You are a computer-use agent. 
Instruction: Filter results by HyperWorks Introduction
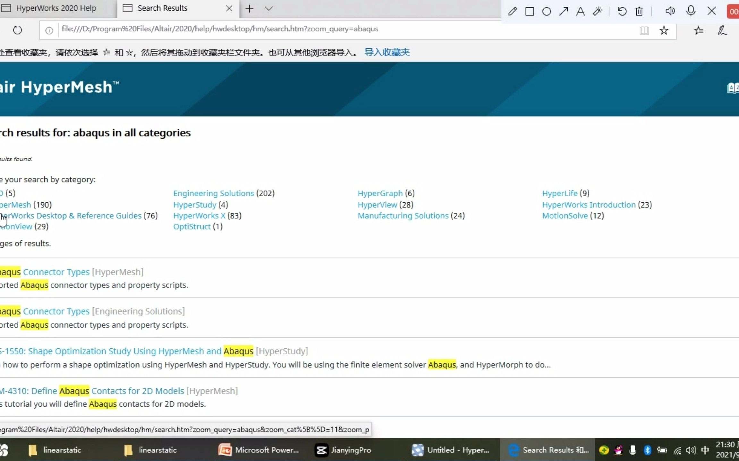pyautogui.click(x=589, y=205)
